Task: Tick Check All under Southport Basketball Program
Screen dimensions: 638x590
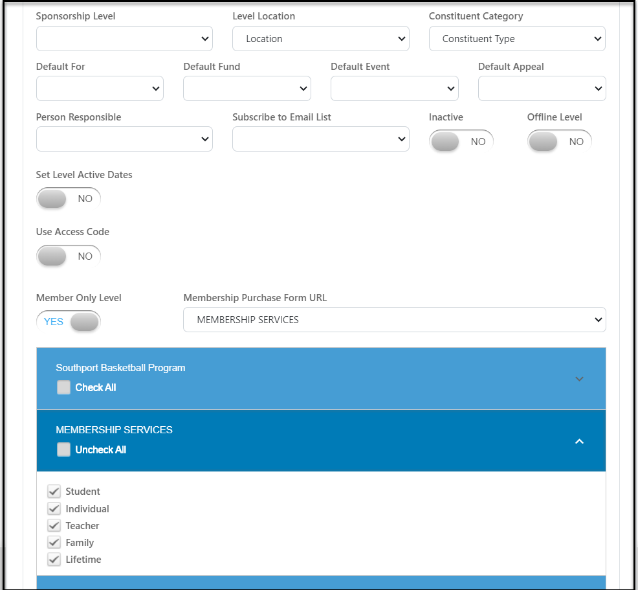Action: coord(63,387)
